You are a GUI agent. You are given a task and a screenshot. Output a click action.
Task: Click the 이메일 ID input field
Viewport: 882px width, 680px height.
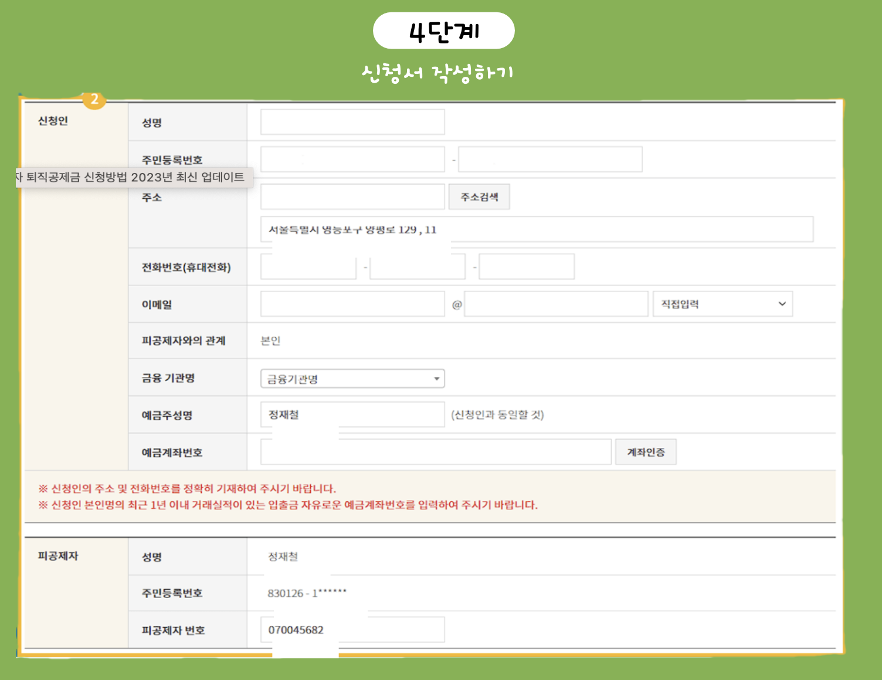click(352, 304)
